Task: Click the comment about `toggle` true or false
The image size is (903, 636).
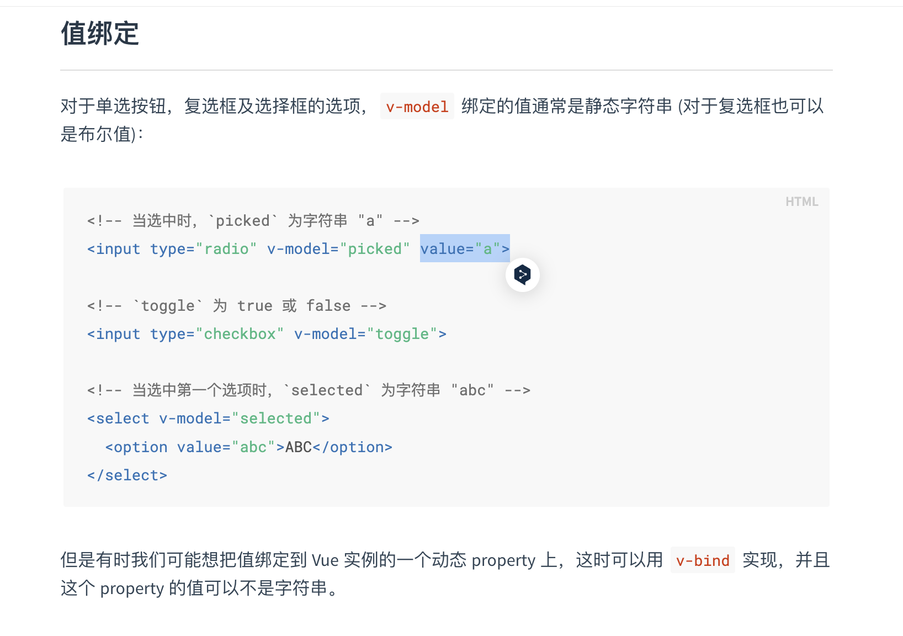Action: point(236,306)
